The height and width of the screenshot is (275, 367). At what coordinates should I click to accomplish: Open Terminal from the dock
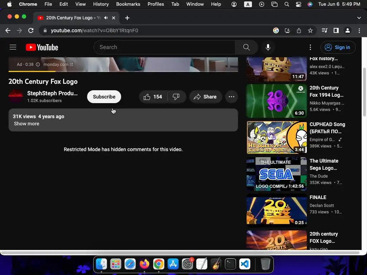[230, 264]
